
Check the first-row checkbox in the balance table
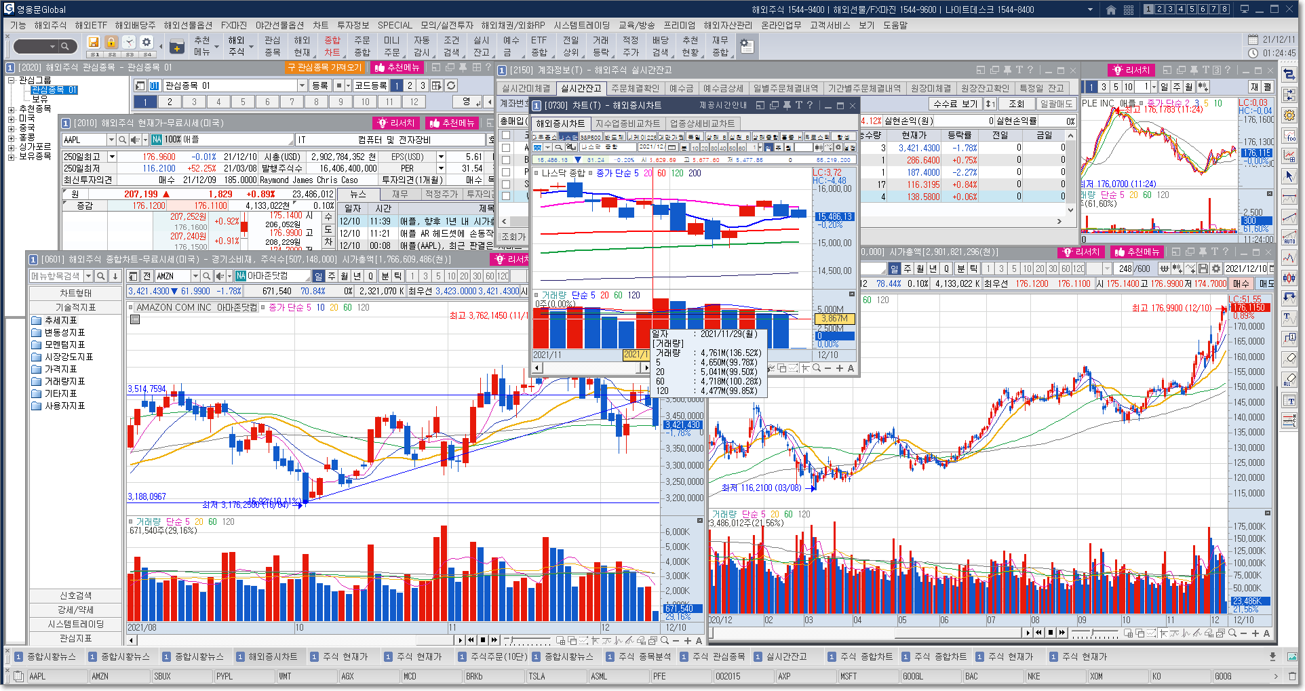[506, 148]
